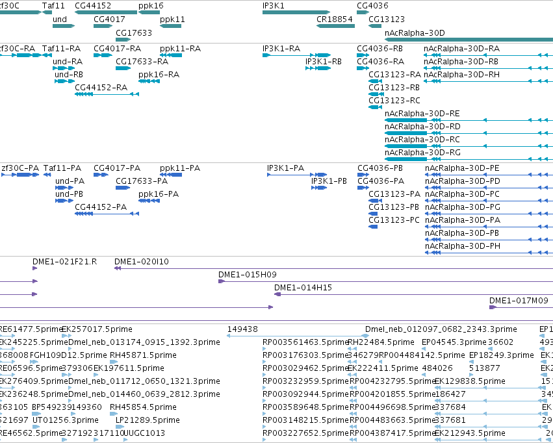Screen dimensions: 553x443
Task: Select the nAcRalpha-30D-RG transcript
Action: [x=469, y=159]
